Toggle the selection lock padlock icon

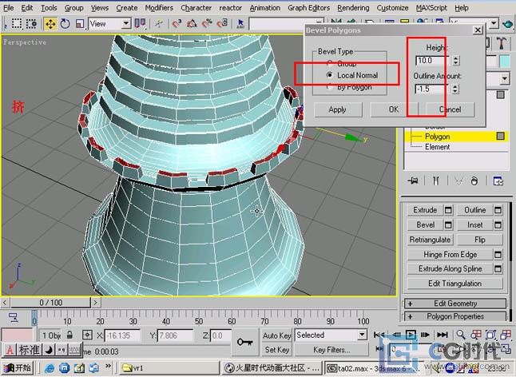[69, 335]
